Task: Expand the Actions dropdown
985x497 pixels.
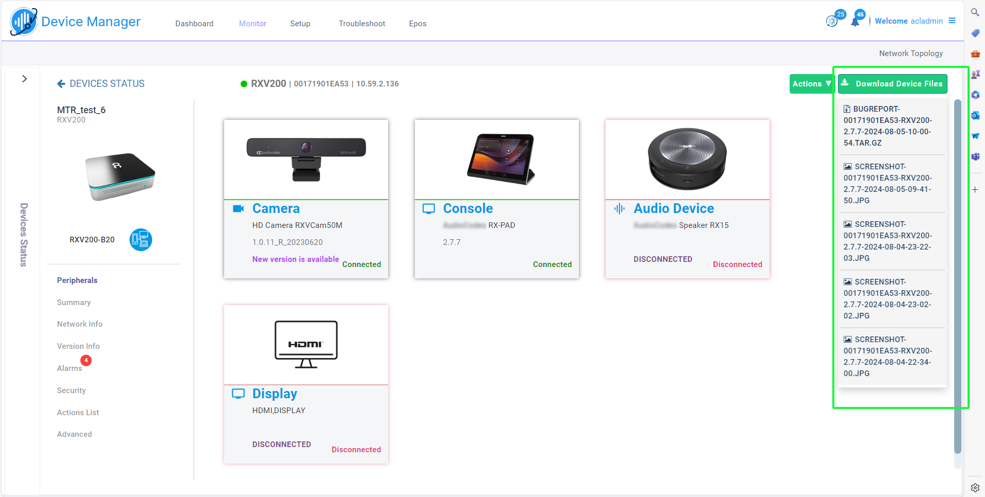Action: [811, 84]
